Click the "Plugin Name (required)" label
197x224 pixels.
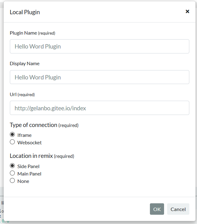32,33
